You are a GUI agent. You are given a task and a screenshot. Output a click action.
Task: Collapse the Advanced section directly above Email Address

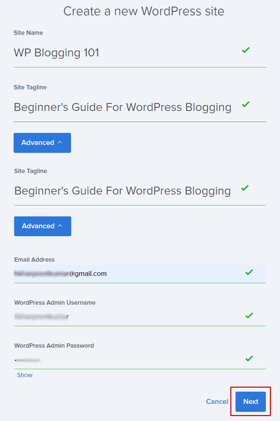click(43, 226)
